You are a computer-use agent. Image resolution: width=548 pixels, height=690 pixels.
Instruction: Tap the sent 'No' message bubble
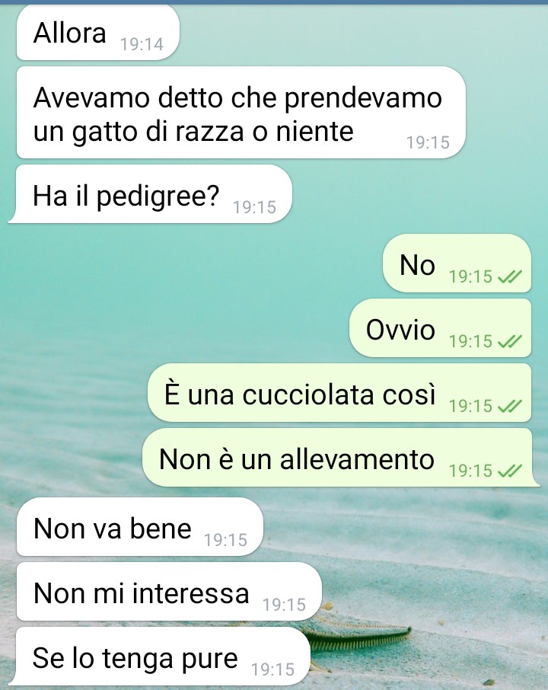click(457, 264)
